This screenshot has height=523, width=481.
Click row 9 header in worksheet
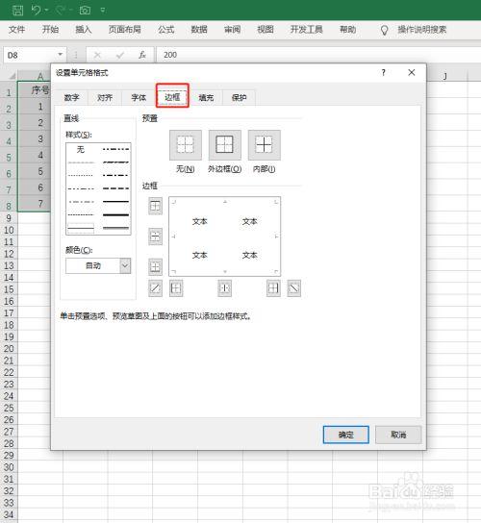click(x=9, y=218)
